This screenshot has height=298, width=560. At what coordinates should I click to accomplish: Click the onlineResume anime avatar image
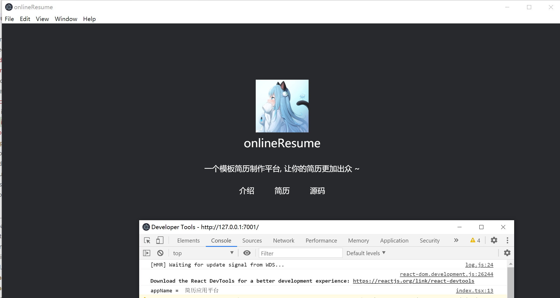point(282,106)
